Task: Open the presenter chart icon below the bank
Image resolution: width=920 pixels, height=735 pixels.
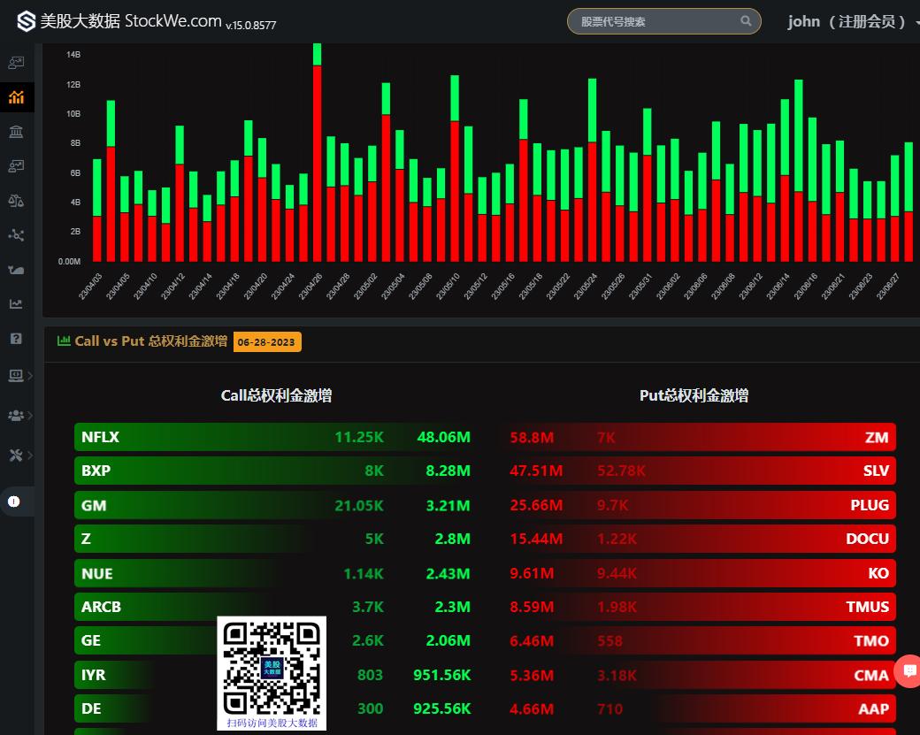Action: tap(17, 166)
